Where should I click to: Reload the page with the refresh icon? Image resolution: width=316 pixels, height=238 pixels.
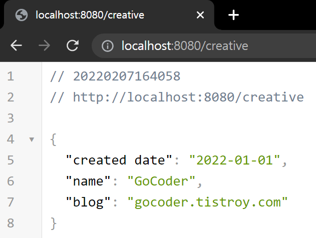tap(73, 45)
